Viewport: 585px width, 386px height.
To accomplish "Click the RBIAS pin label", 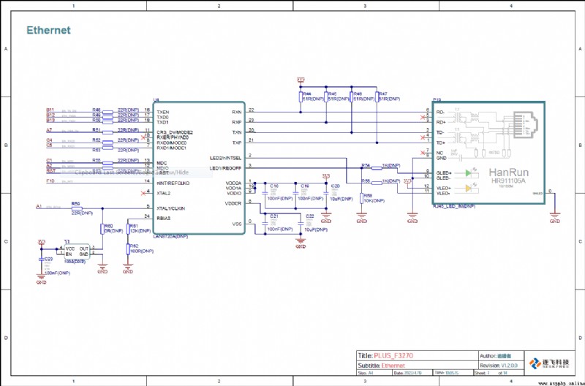I will click(163, 218).
